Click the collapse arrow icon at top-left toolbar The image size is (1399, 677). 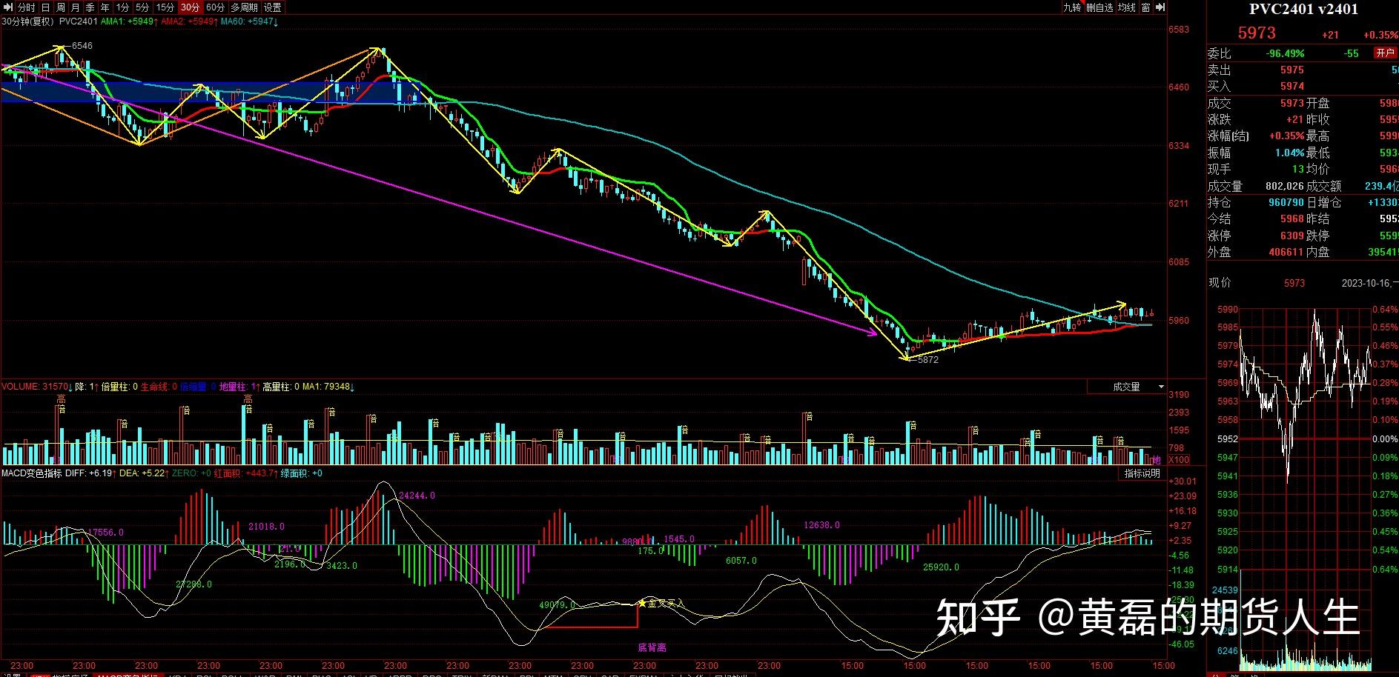click(7, 7)
